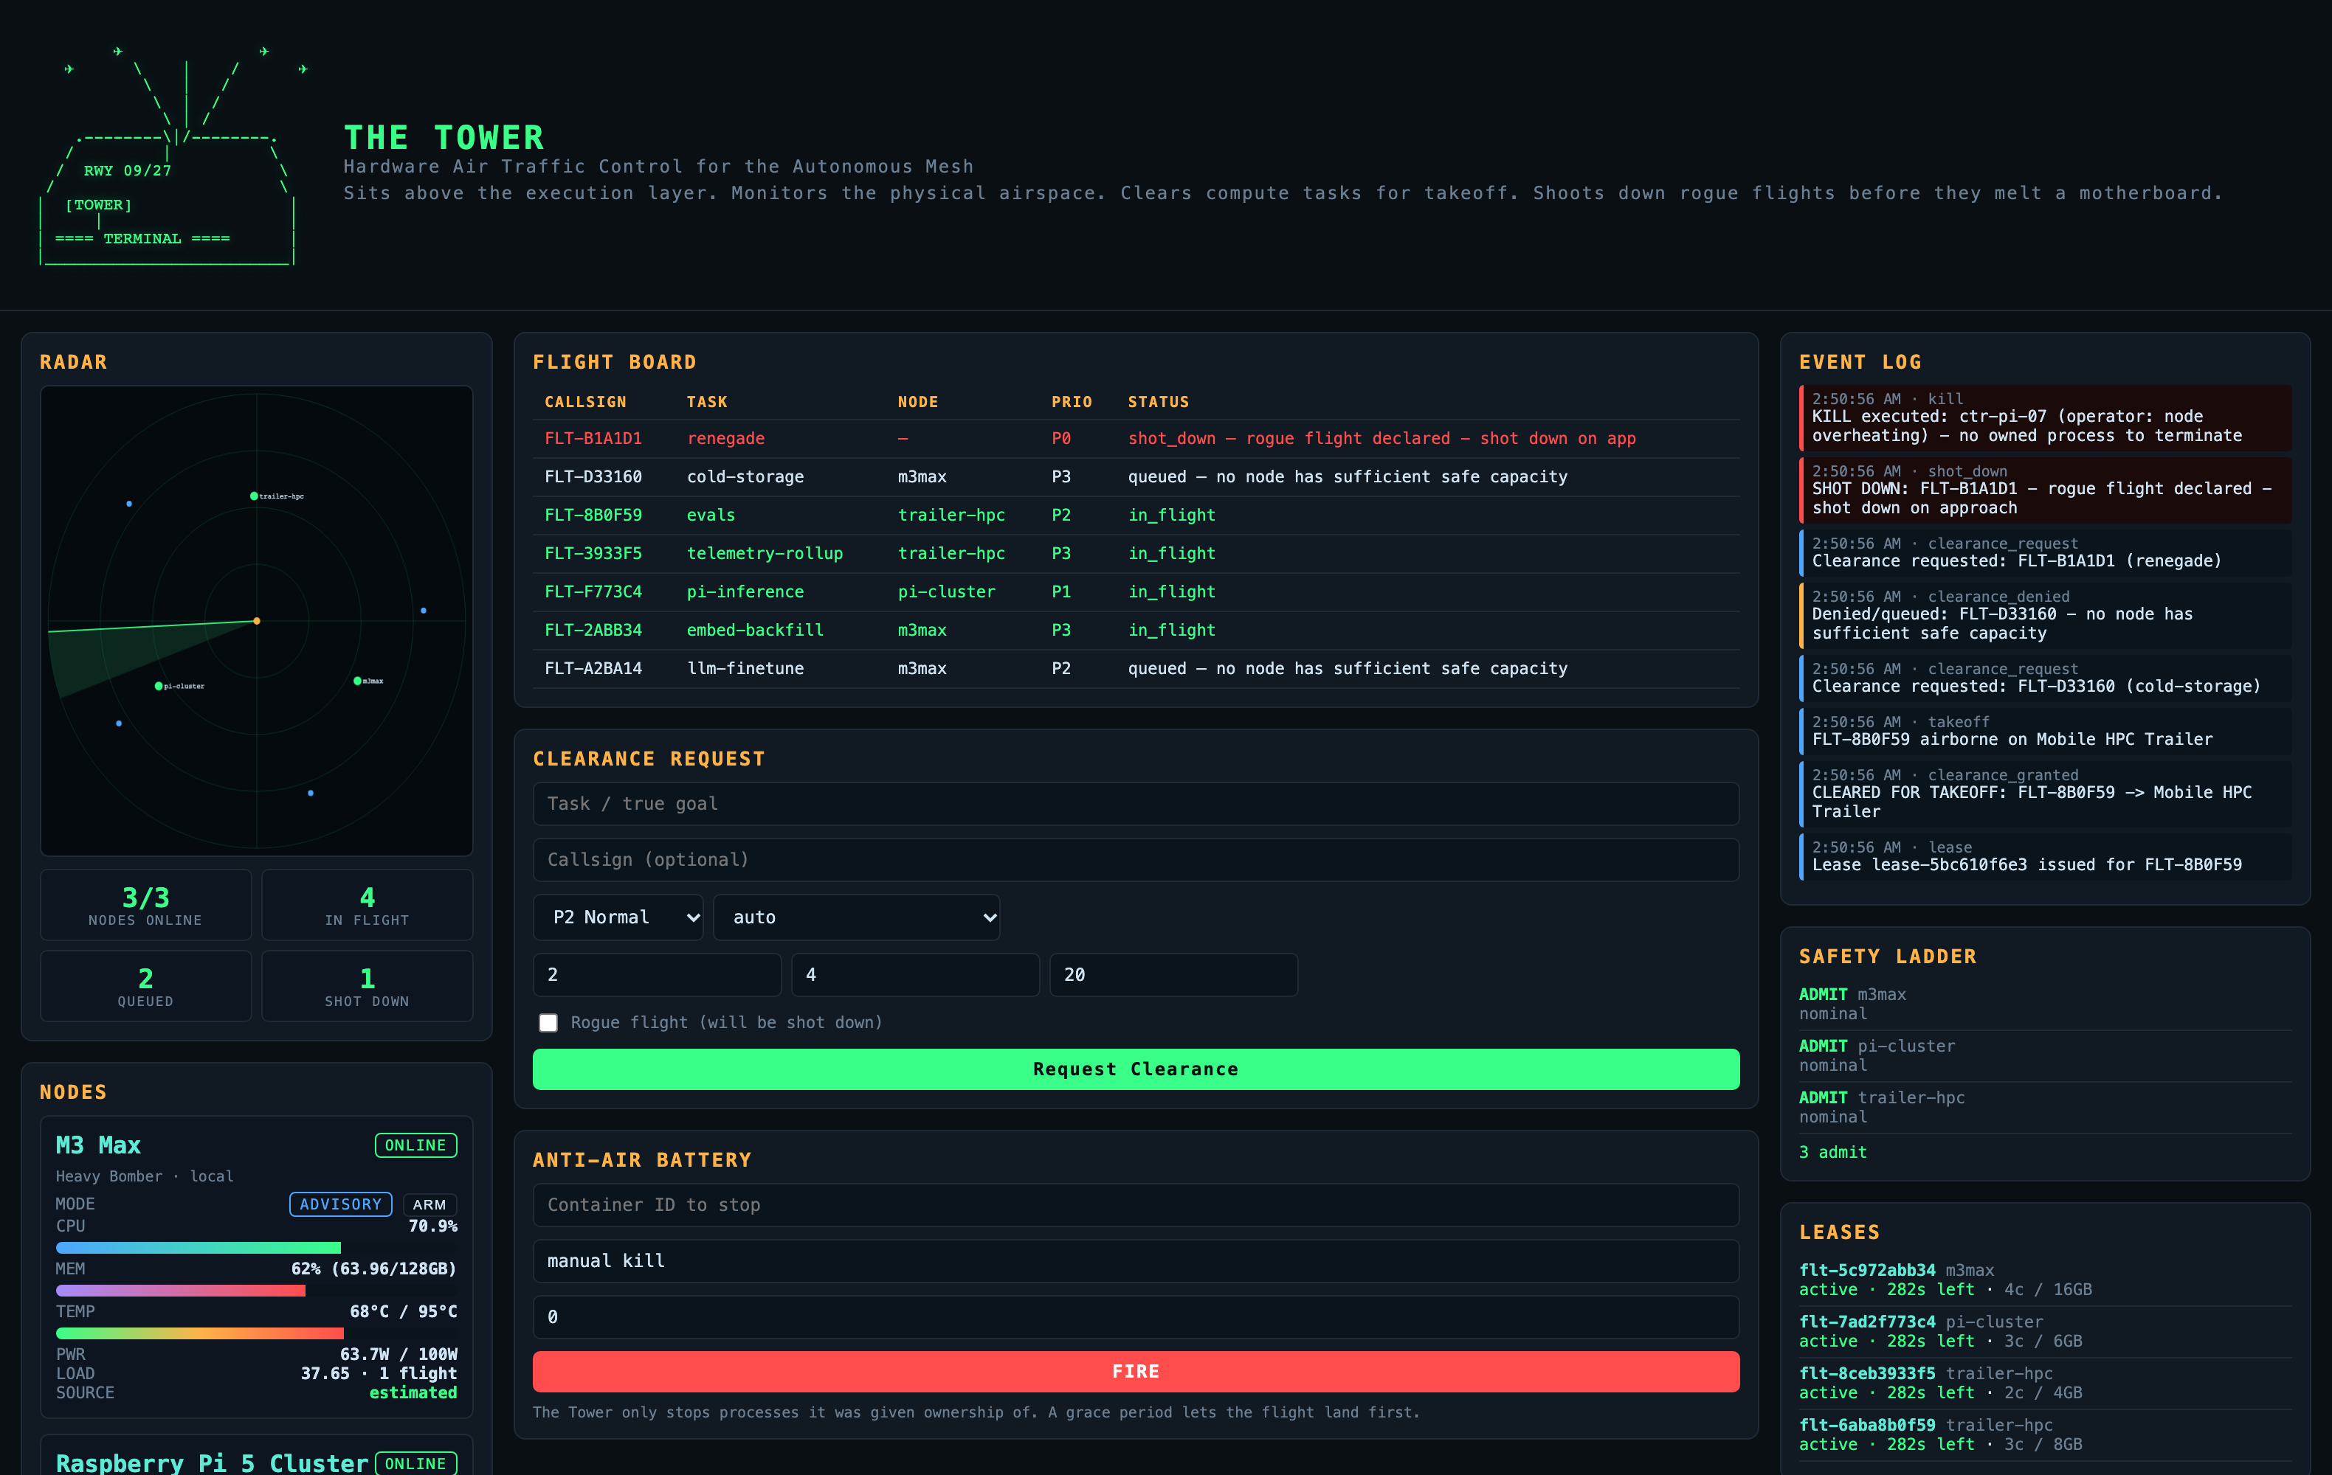
Task: Click the SHOT DOWN stat tile
Action: (x=367, y=986)
